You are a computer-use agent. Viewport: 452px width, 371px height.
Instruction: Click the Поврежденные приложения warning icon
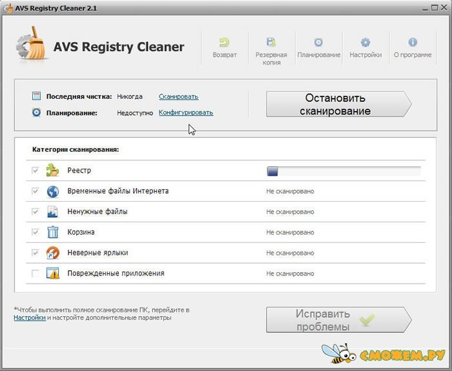[x=53, y=273]
